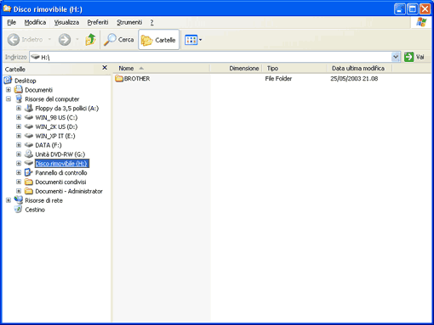Screen dimensions: 434x325
Task: Click the Up one level folder icon
Action: (x=90, y=40)
